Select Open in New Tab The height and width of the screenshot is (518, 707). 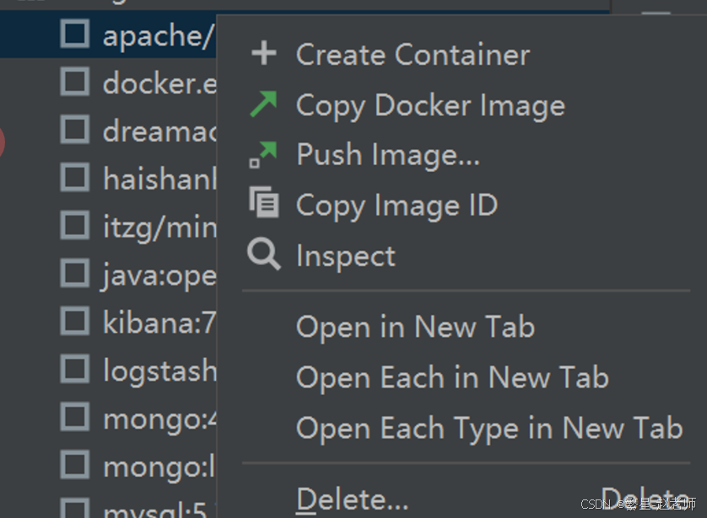click(415, 327)
